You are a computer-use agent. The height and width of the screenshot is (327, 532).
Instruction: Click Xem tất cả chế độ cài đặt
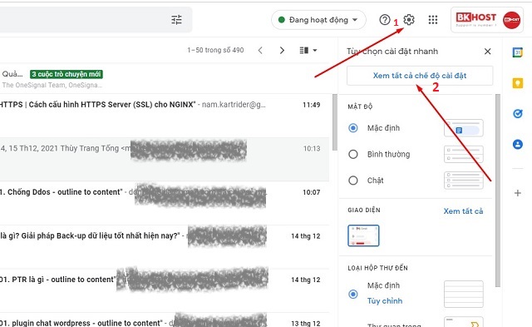[x=420, y=76]
